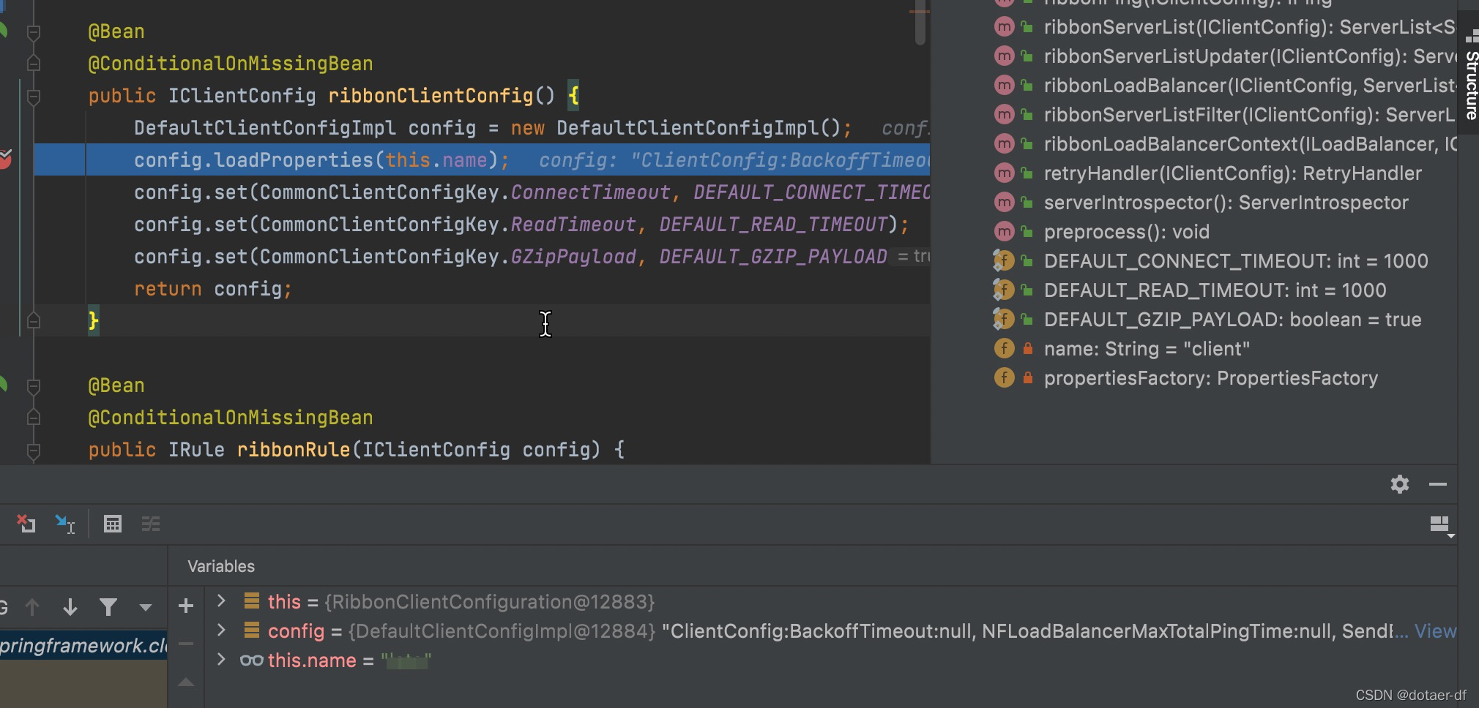
Task: Expand the config variable node
Action: 221,630
